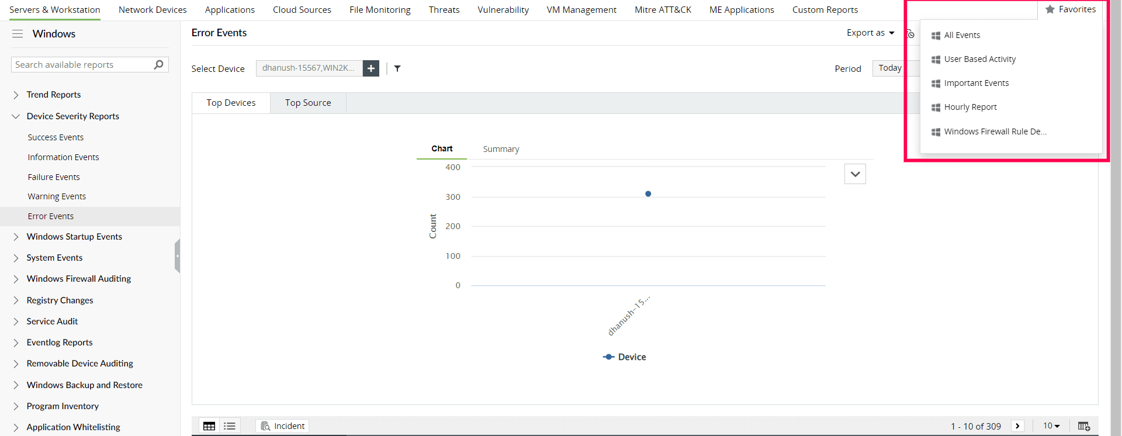Image resolution: width=1122 pixels, height=436 pixels.
Task: Expand Windows Backup and Restore node
Action: click(16, 385)
